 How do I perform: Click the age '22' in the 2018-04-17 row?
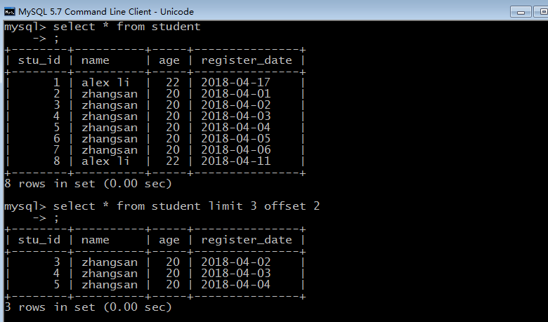click(x=173, y=82)
